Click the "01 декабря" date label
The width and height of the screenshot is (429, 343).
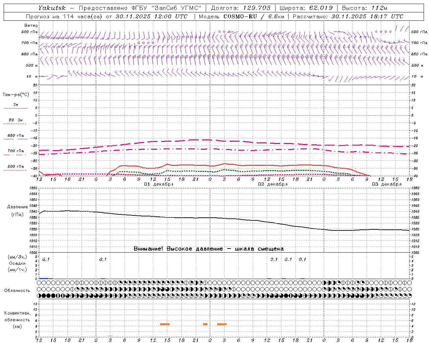159,184
